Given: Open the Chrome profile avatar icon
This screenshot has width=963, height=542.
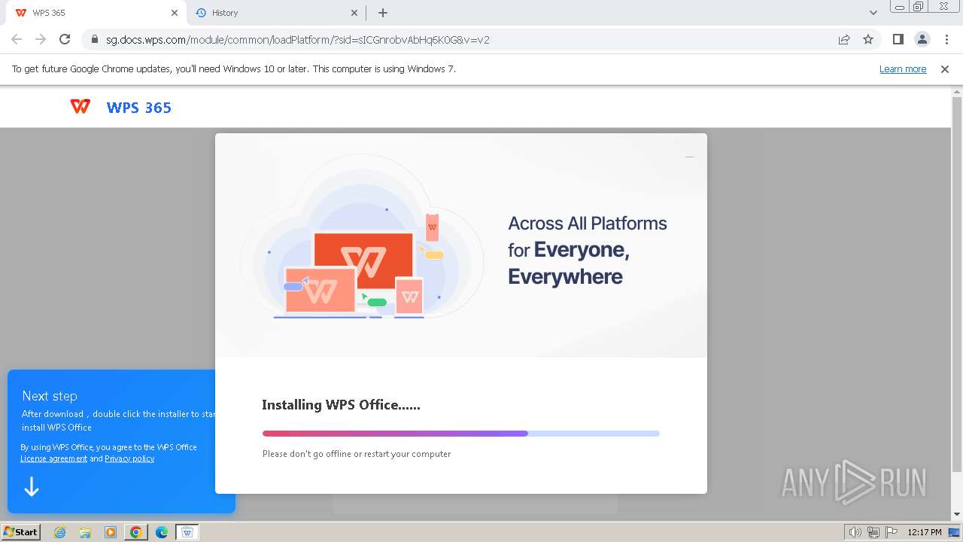Looking at the screenshot, I should 922,39.
